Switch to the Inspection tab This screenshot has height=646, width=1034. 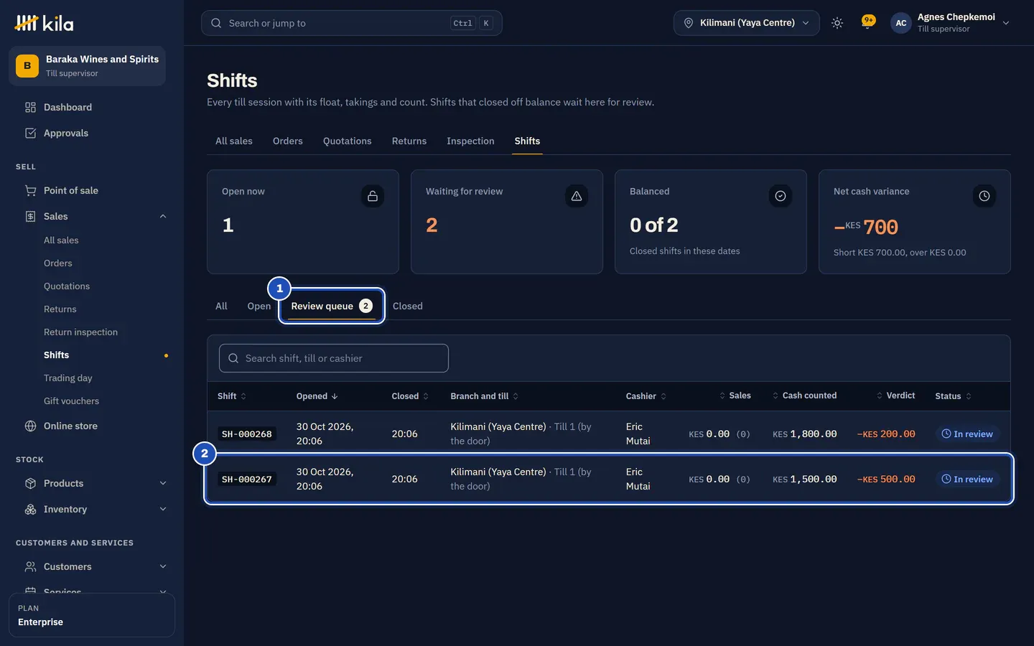tap(470, 141)
